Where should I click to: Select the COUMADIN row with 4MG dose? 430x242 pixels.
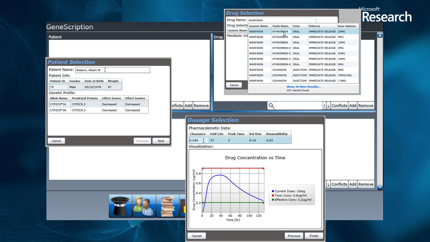[303, 70]
